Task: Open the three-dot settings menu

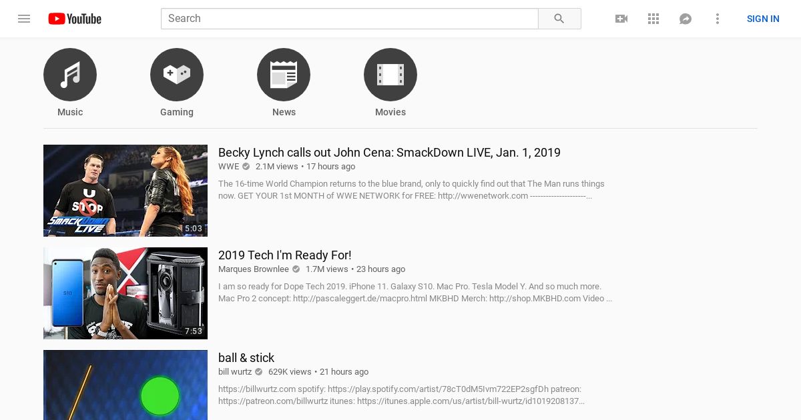Action: (x=718, y=19)
